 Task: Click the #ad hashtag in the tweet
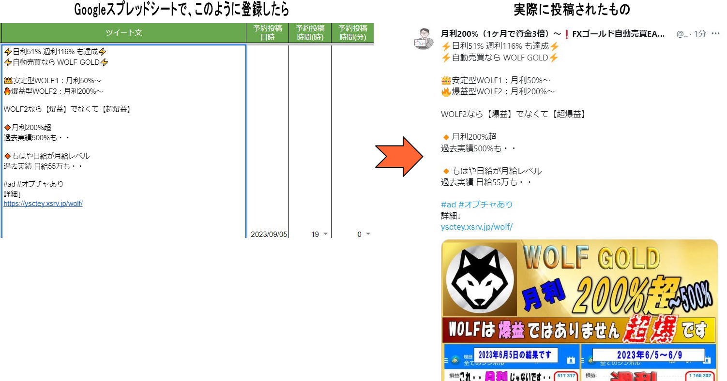click(448, 205)
